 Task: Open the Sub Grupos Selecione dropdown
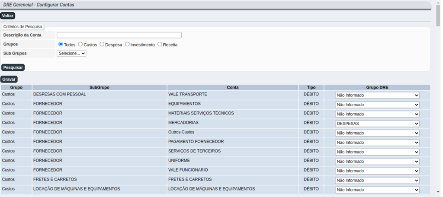[71, 54]
